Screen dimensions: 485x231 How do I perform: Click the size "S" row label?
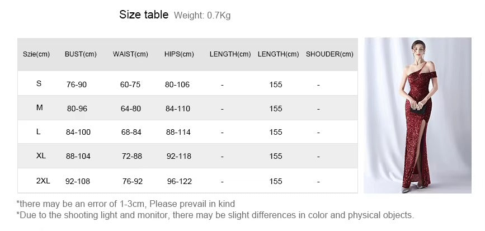[x=39, y=83]
